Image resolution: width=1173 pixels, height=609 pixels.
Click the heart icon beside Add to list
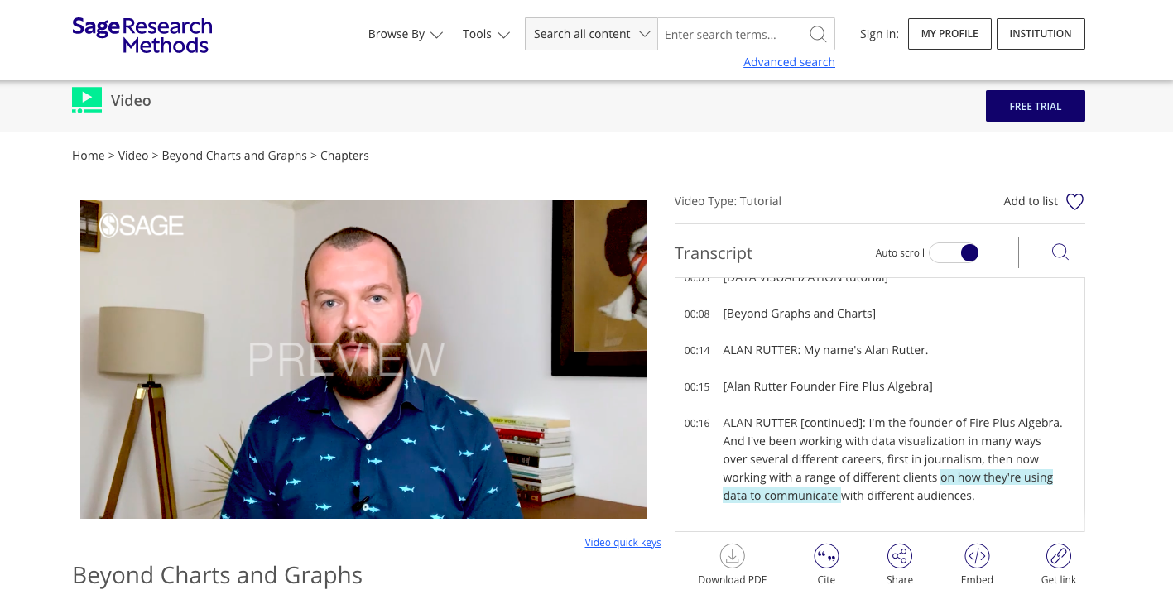click(1074, 201)
